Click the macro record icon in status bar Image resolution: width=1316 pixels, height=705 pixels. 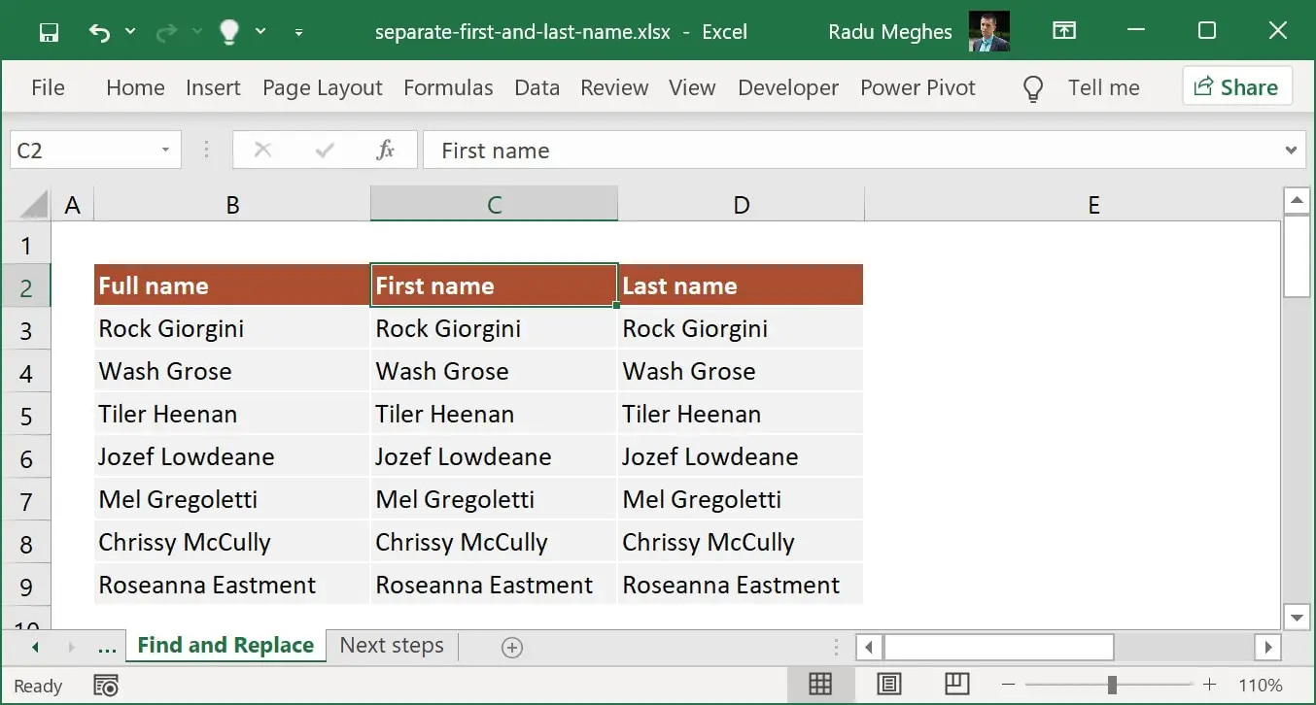[106, 684]
